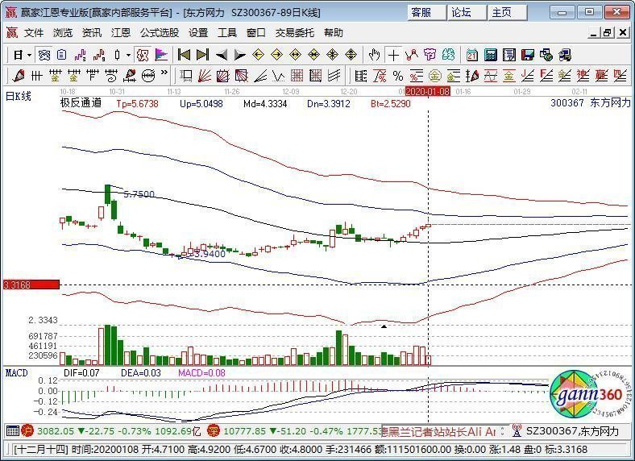
Task: Open the 工具 menu
Action: 227,33
